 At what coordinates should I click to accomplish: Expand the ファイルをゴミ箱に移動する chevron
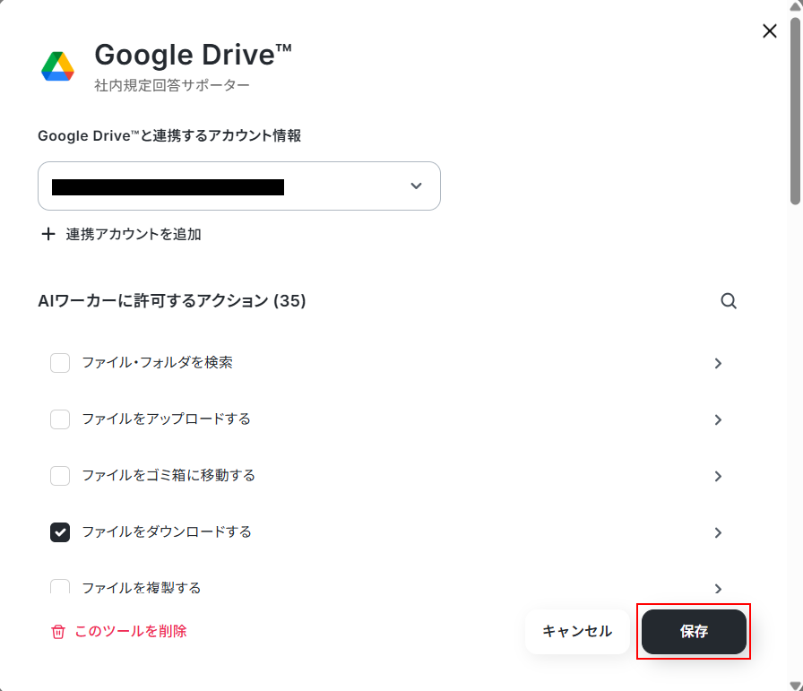[x=718, y=477]
